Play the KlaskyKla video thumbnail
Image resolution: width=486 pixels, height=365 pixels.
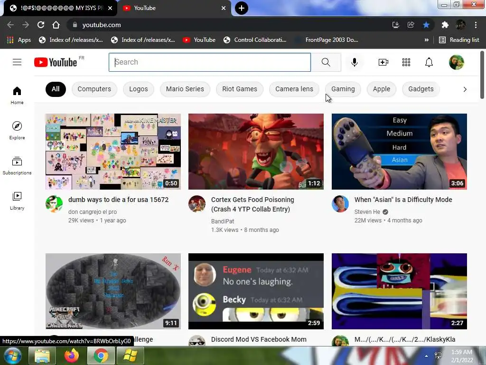(x=399, y=291)
